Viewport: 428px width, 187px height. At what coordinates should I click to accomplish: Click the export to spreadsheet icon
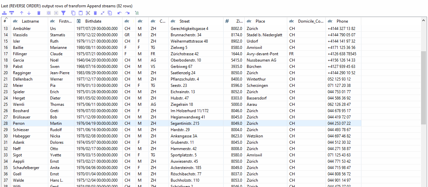(137, 13)
